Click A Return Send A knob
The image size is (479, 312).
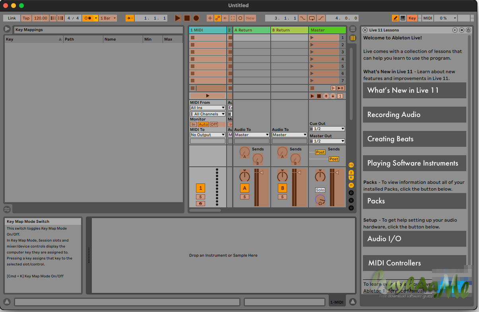[x=244, y=152]
